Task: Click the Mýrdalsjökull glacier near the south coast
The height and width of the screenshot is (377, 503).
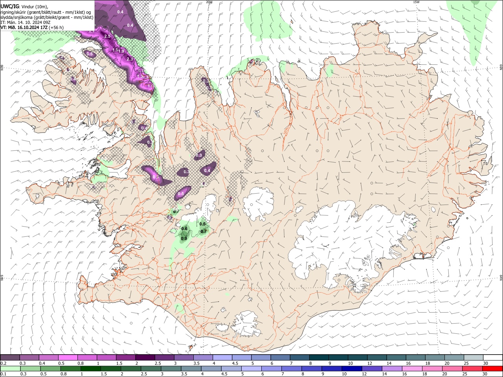Action: pos(246,324)
